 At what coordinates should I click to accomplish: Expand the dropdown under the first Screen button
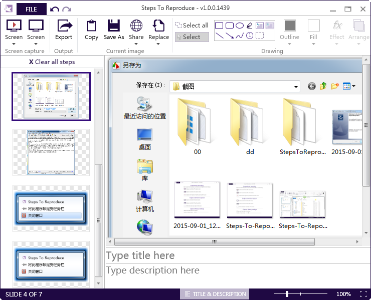(14, 44)
